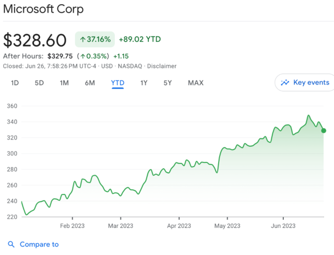This screenshot has width=334, height=255.
Task: Click the Microsoft Corp title
Action: click(43, 9)
